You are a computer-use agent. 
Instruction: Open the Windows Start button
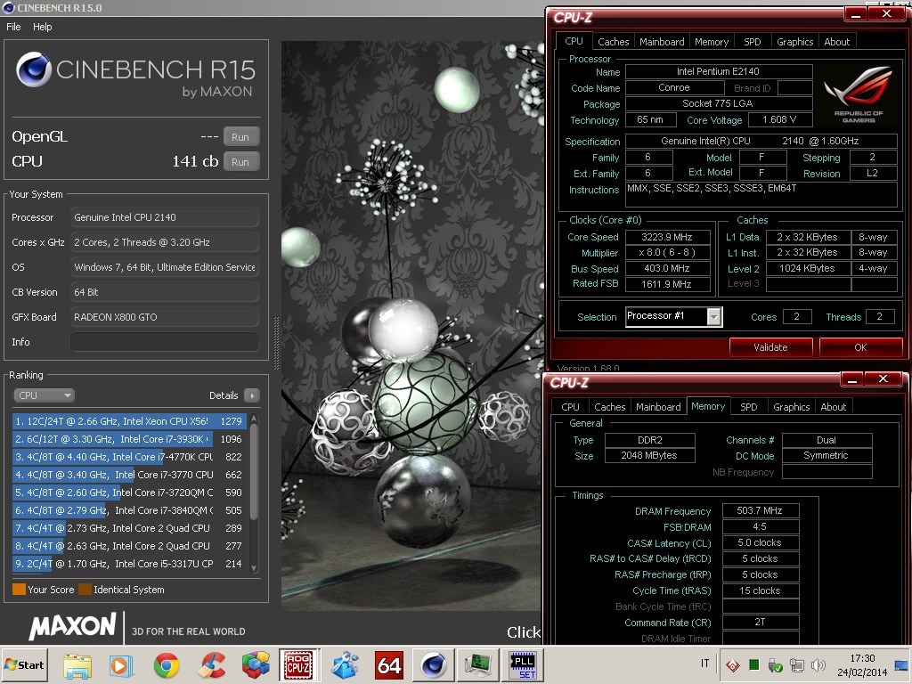point(24,664)
